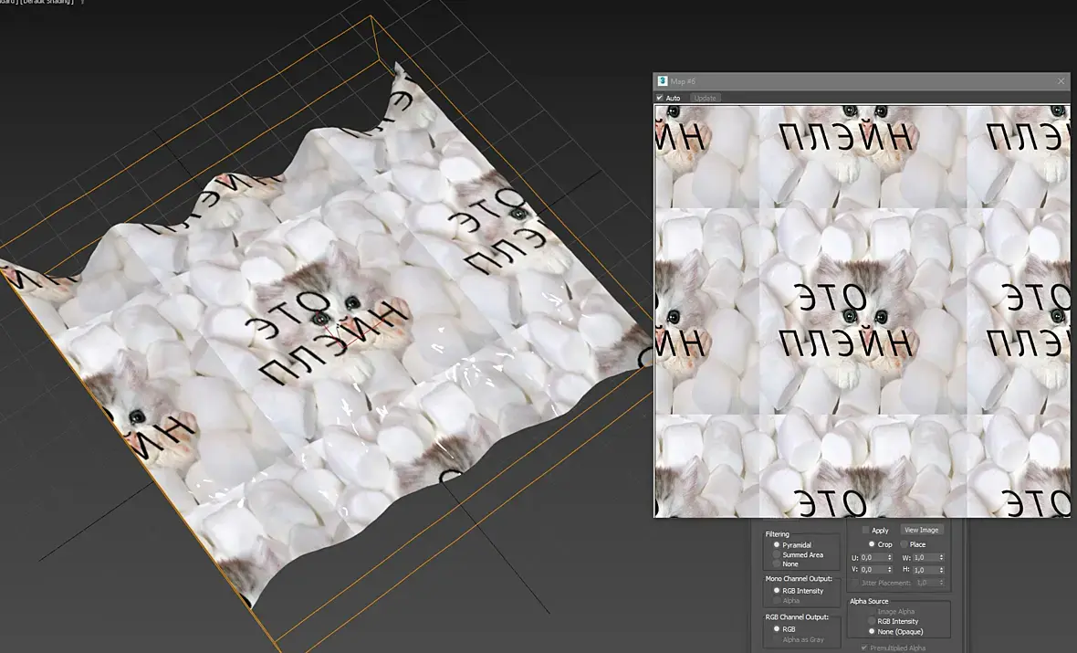Image resolution: width=1077 pixels, height=653 pixels.
Task: Click the H field spinner arrows
Action: (x=942, y=570)
